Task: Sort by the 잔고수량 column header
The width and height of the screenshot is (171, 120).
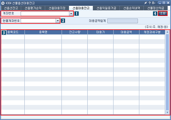Action: [74, 32]
